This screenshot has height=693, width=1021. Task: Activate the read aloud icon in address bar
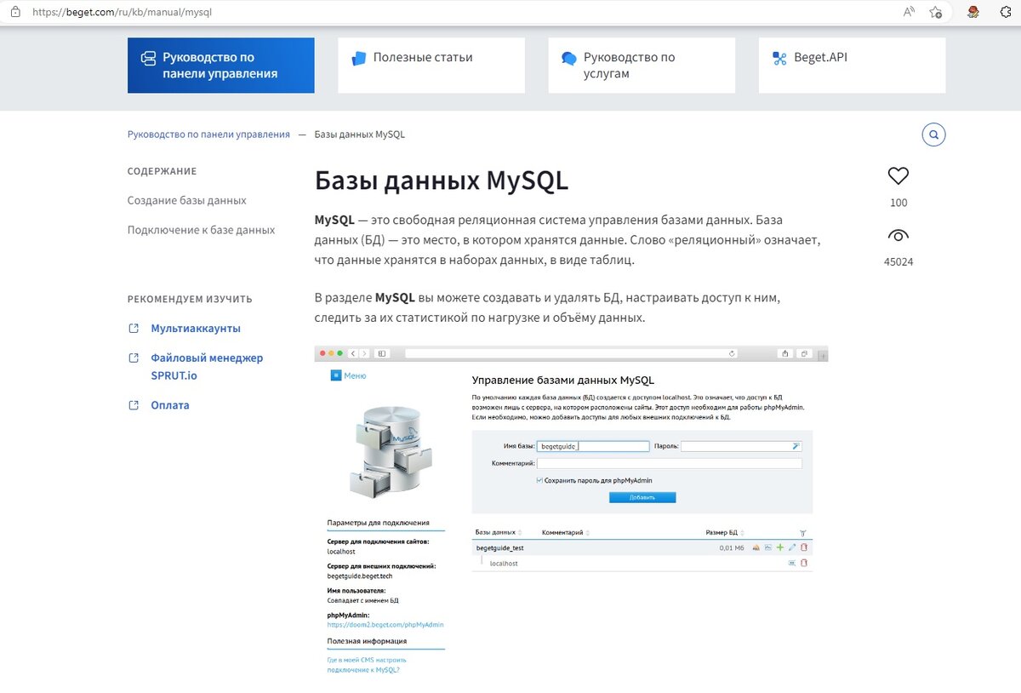pos(909,12)
